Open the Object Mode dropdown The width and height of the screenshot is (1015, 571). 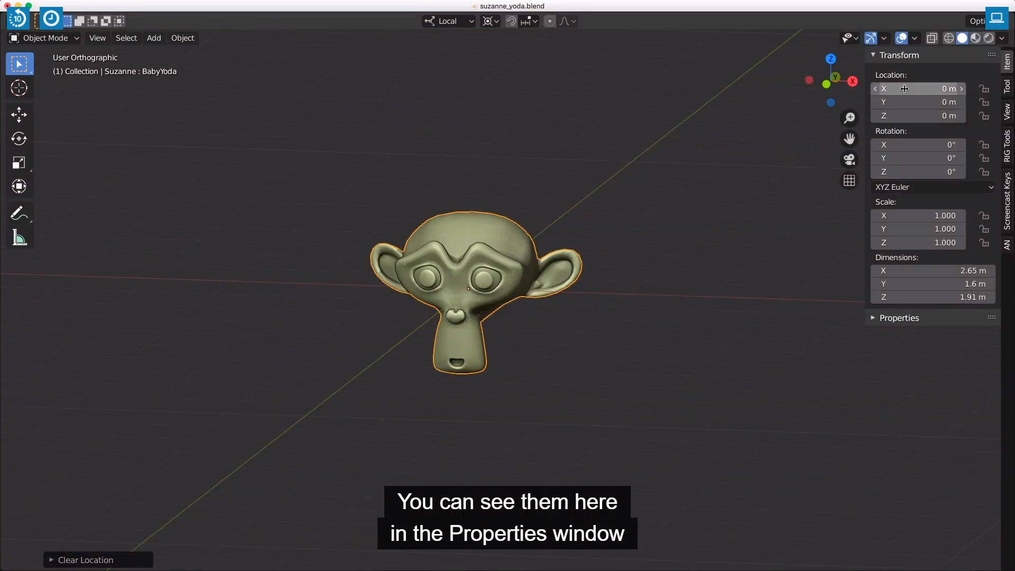pos(44,38)
